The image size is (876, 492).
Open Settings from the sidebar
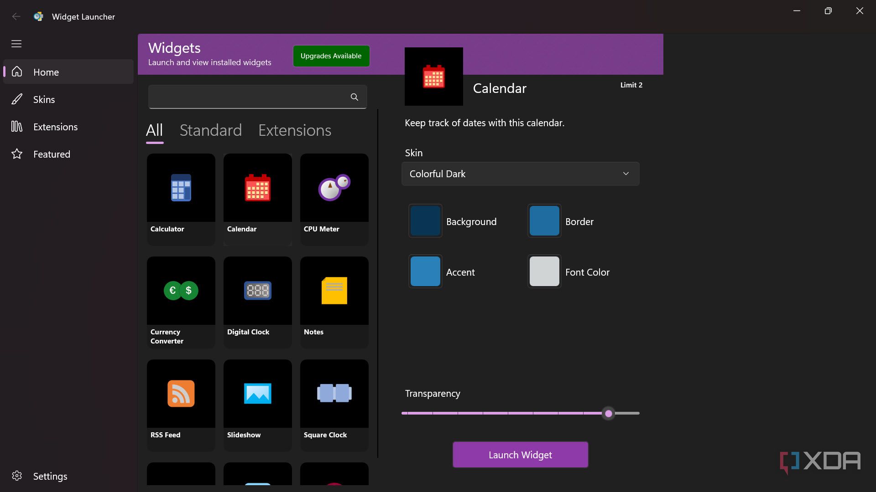point(68,476)
